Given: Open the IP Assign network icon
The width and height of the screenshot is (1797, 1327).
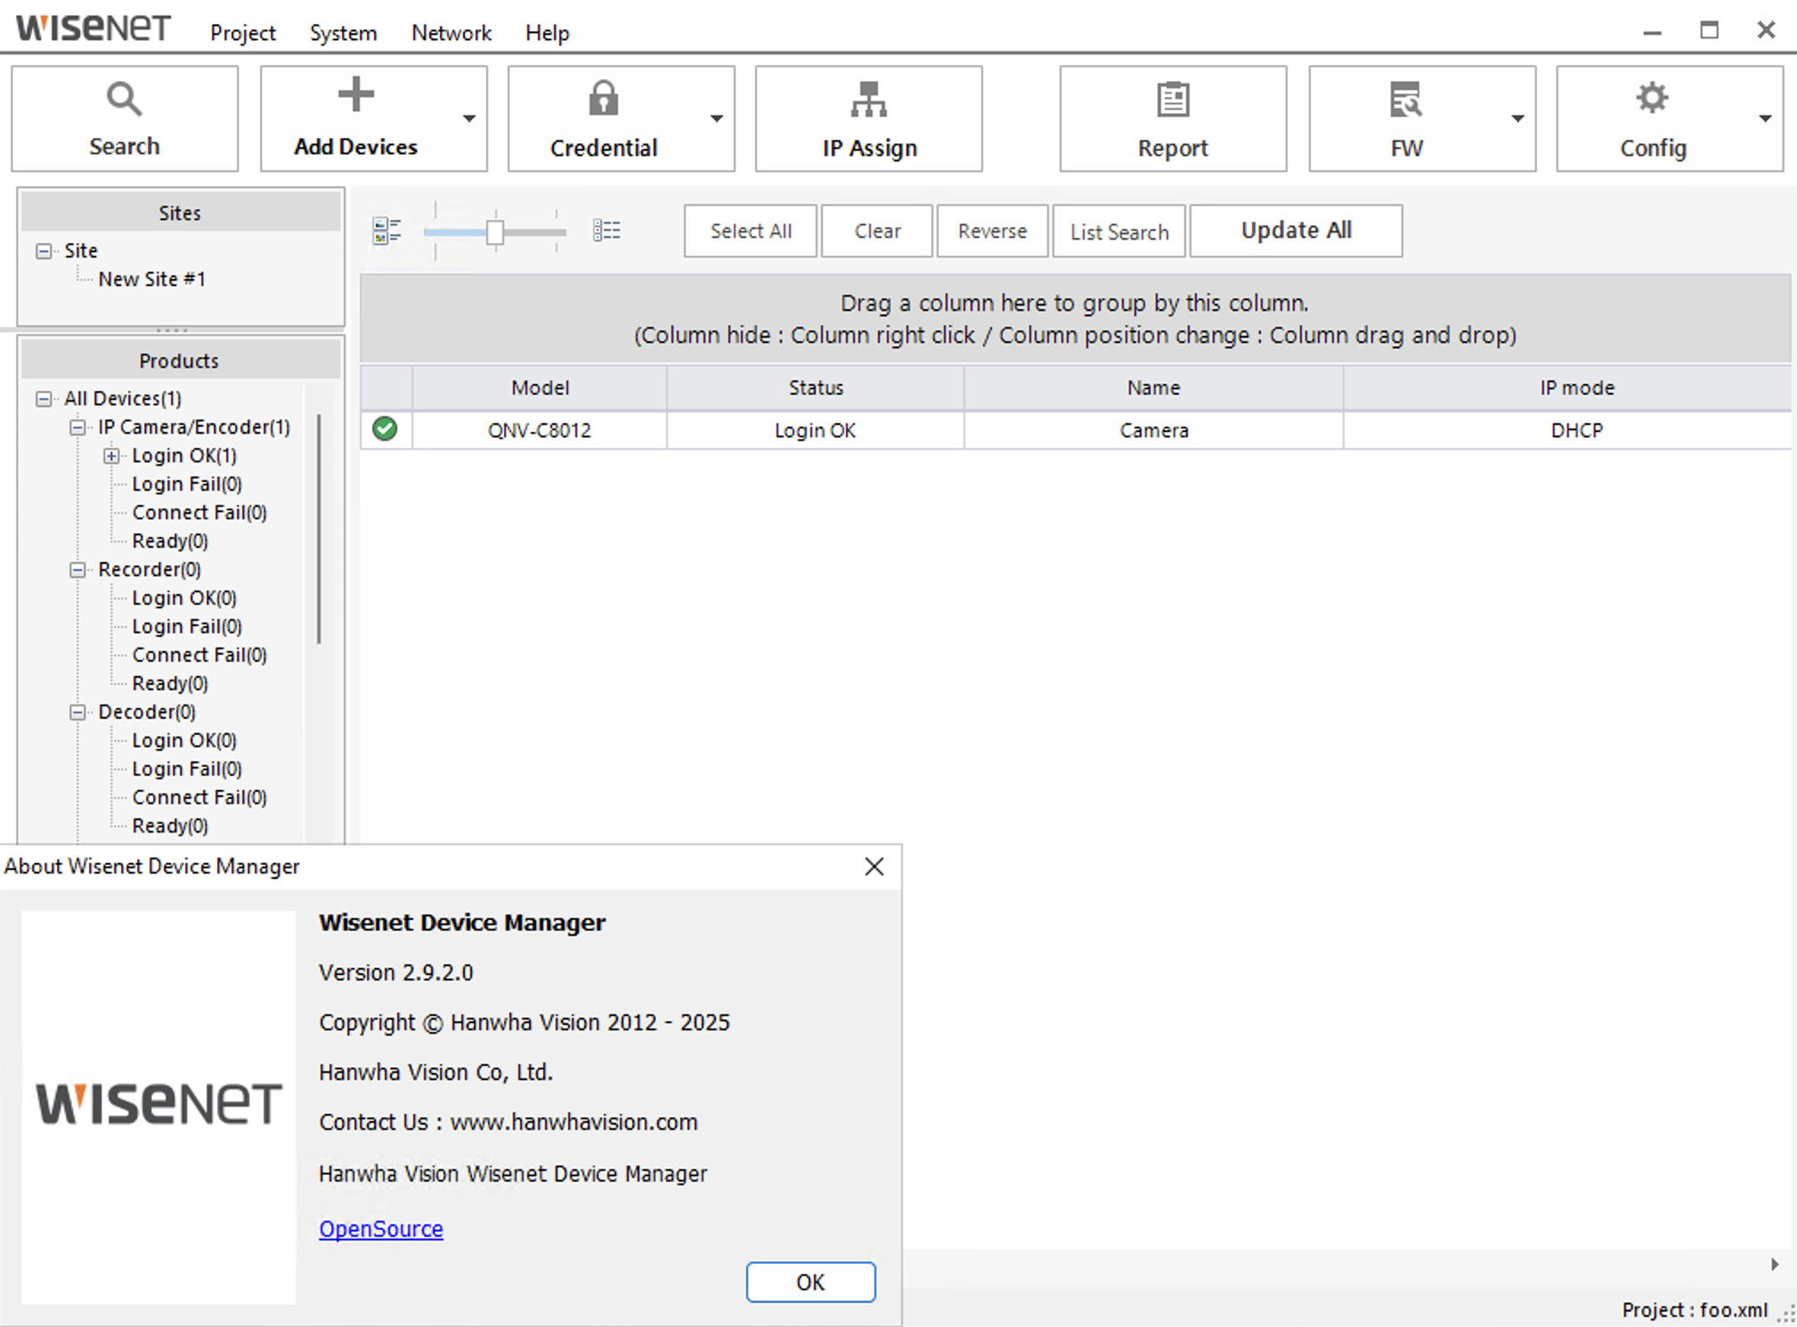Looking at the screenshot, I should click(868, 100).
